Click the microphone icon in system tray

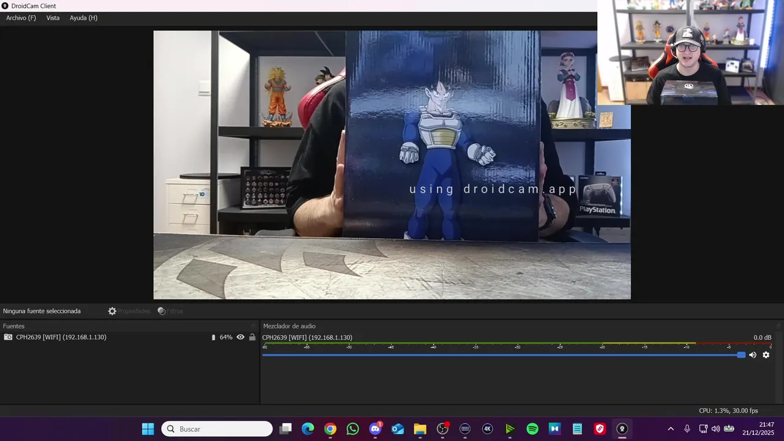click(x=687, y=429)
